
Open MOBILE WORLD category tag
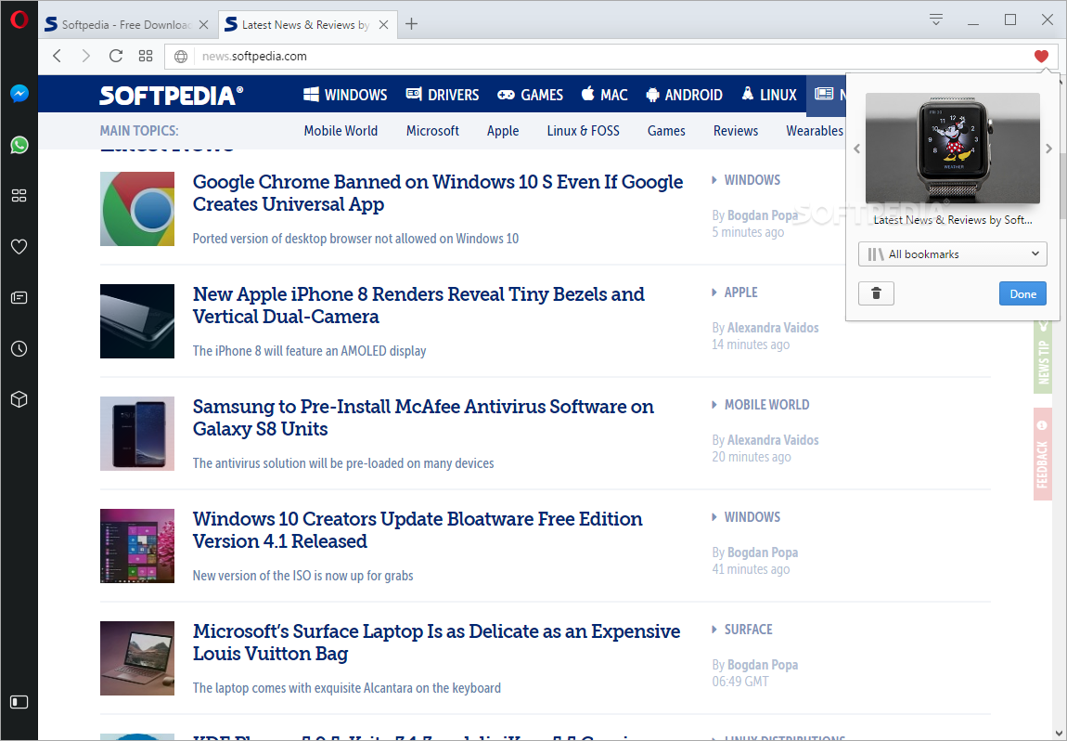(767, 405)
